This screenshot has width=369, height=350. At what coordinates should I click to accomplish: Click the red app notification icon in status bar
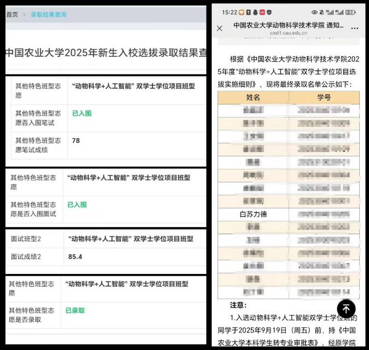262,12
